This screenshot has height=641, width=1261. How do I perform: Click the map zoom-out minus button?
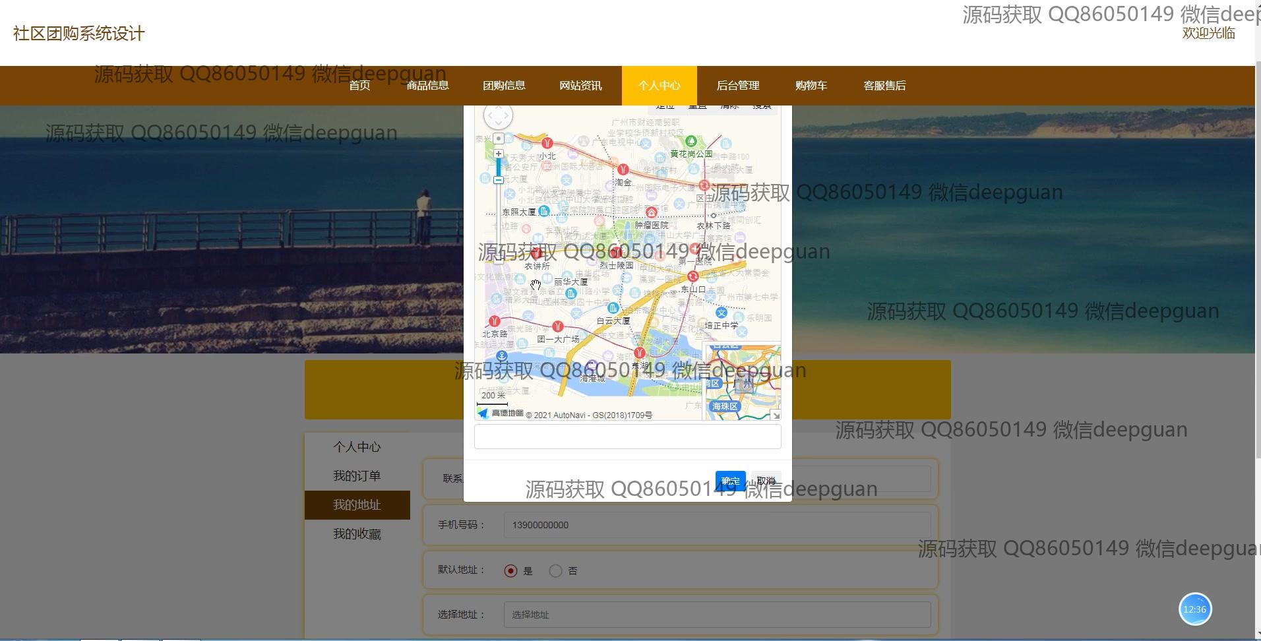click(499, 180)
